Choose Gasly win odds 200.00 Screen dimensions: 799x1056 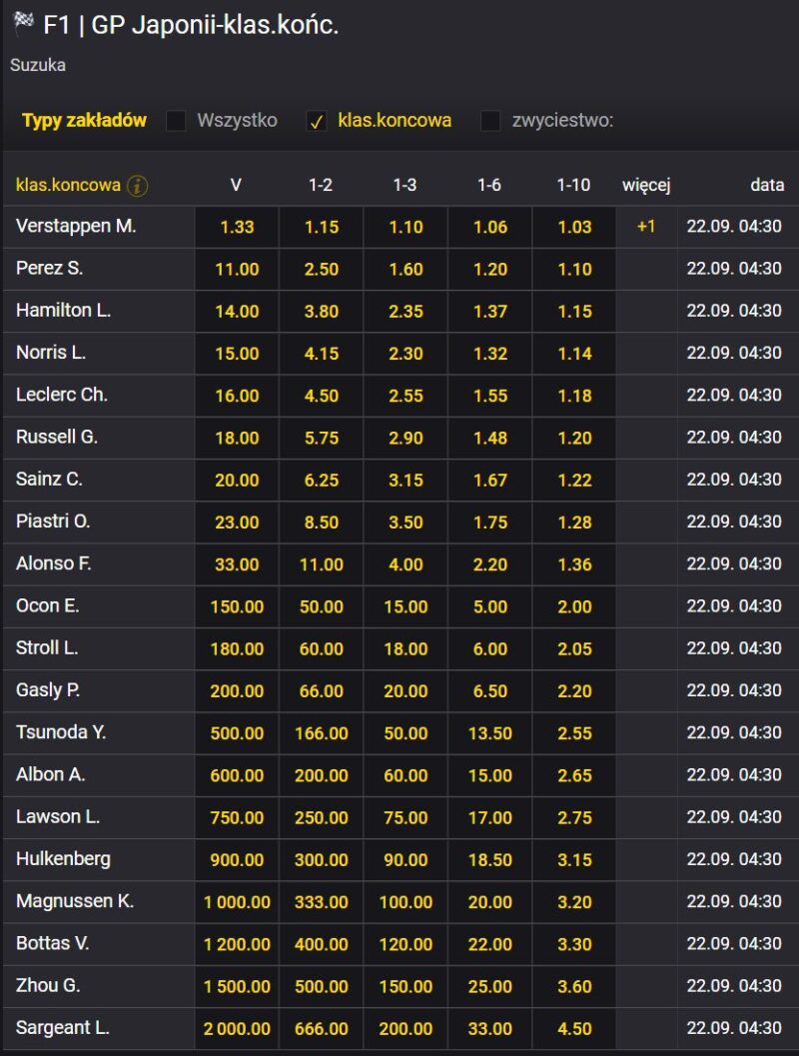(x=237, y=691)
